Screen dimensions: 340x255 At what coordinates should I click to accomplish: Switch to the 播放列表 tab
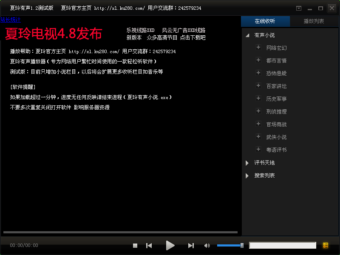click(x=314, y=21)
